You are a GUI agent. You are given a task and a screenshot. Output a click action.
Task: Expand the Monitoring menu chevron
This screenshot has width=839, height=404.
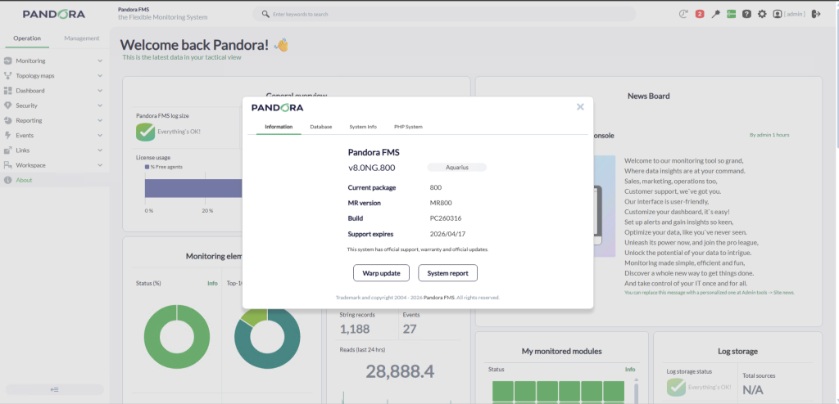click(x=100, y=61)
